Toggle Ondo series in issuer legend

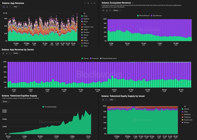pos(185,112)
